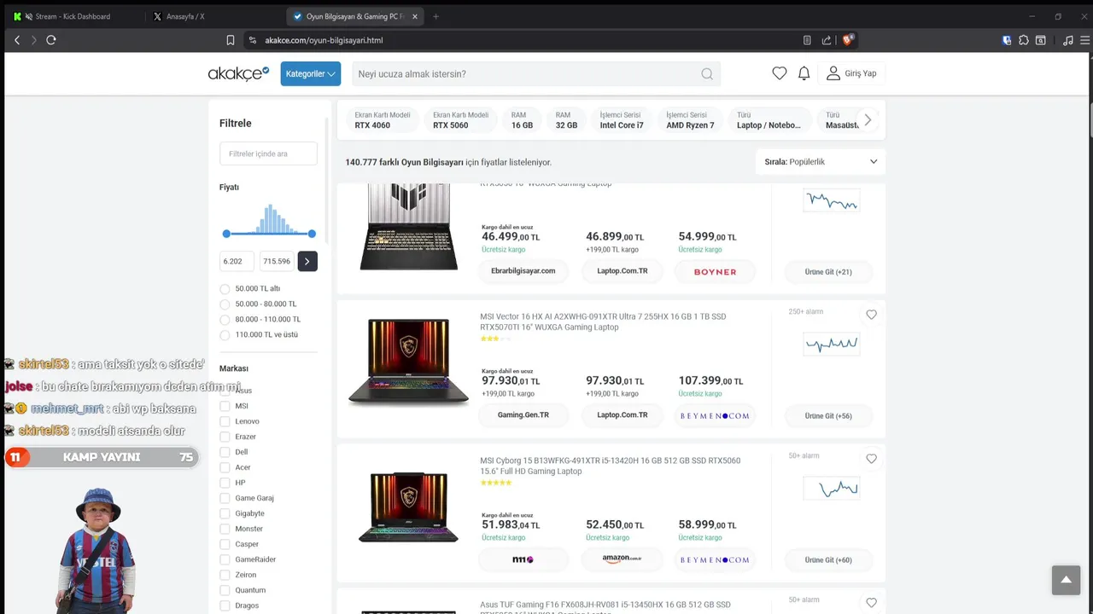Check the Acer brand checkbox

click(x=225, y=467)
